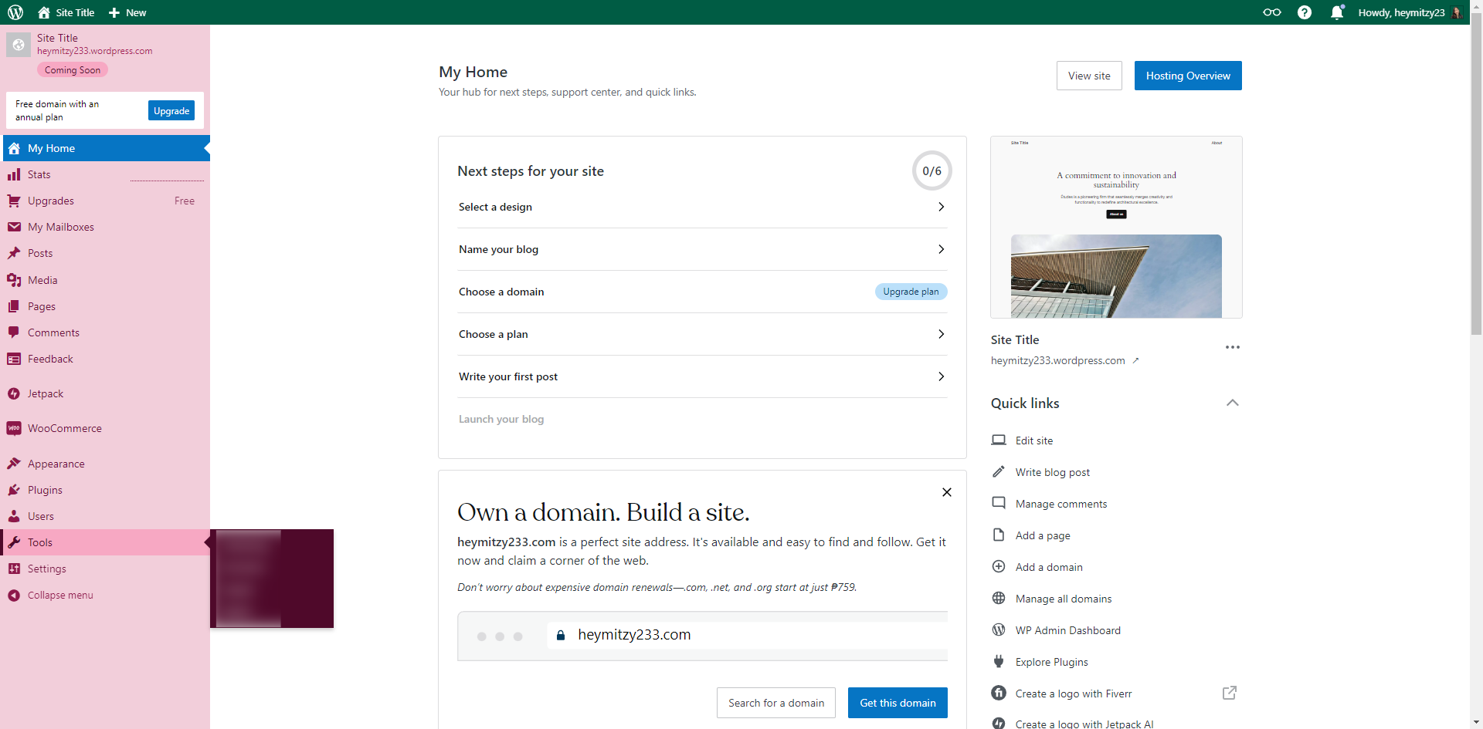The image size is (1483, 729).
Task: Click the Tools wrench icon
Action: (x=14, y=542)
